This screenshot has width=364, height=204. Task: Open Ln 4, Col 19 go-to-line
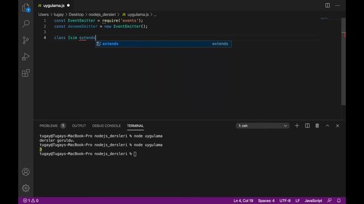(243, 201)
